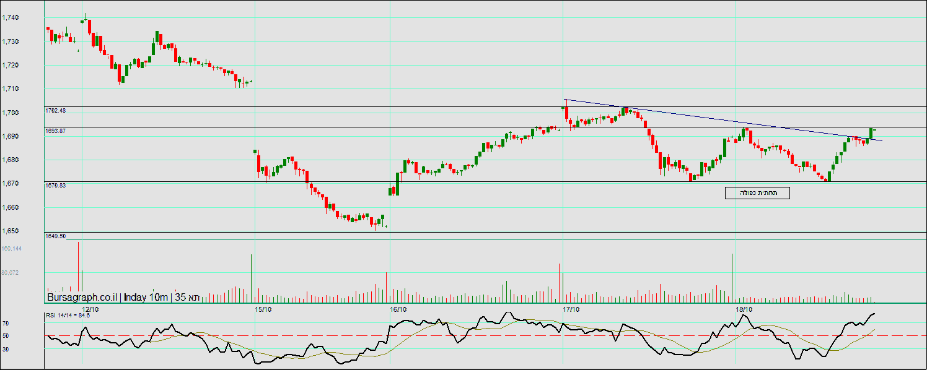
Task: Click the 15/10 date label
Action: (263, 309)
